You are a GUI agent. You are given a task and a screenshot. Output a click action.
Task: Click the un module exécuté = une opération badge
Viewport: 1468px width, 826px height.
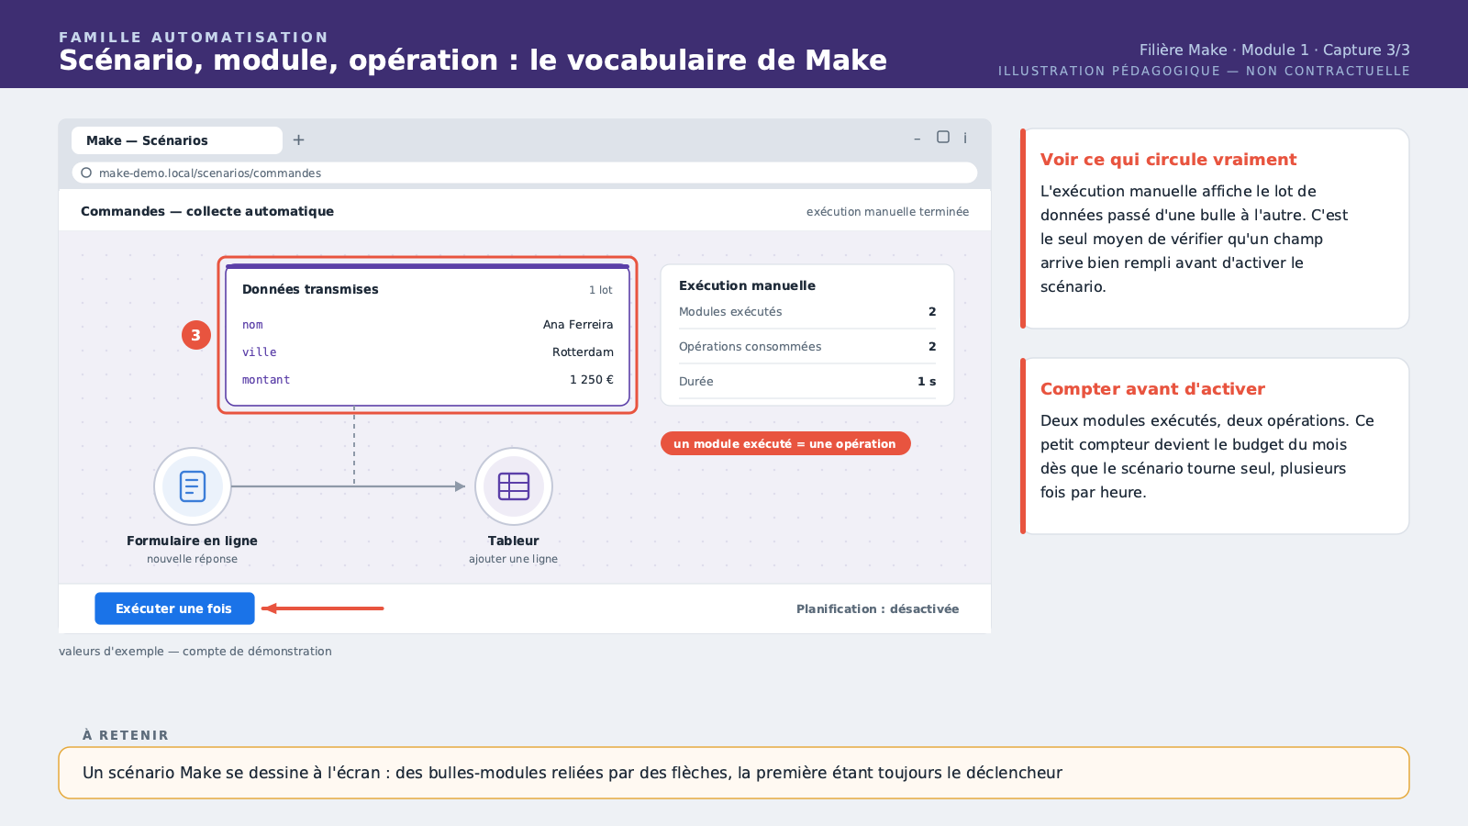pyautogui.click(x=785, y=443)
